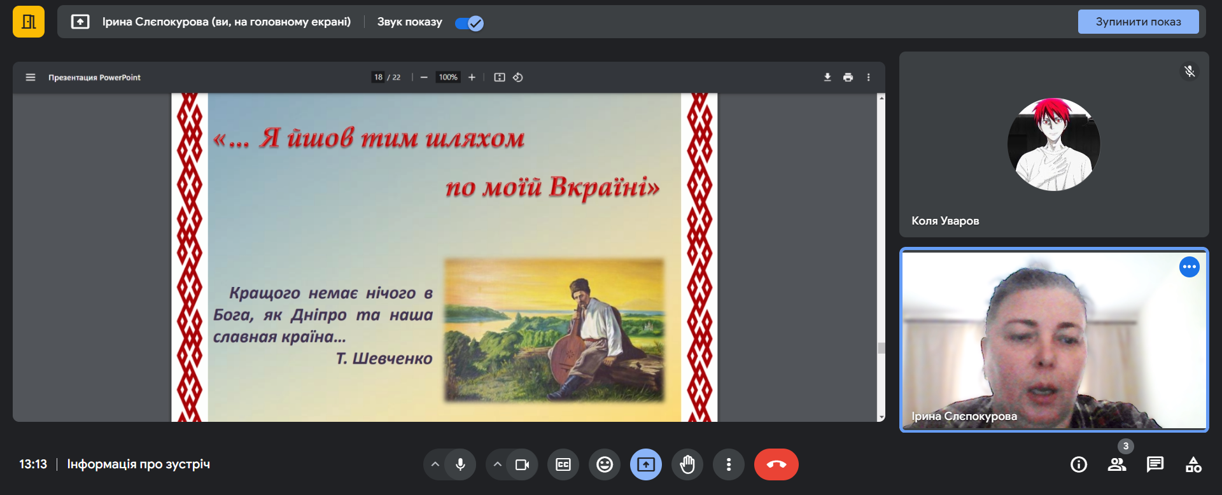Rotate the PDF document
Screen dimensions: 1222x495
[x=518, y=78]
